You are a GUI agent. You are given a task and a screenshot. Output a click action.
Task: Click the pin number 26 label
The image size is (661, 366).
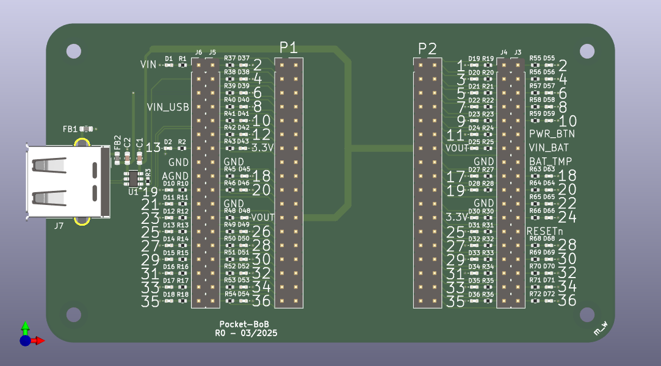261,232
